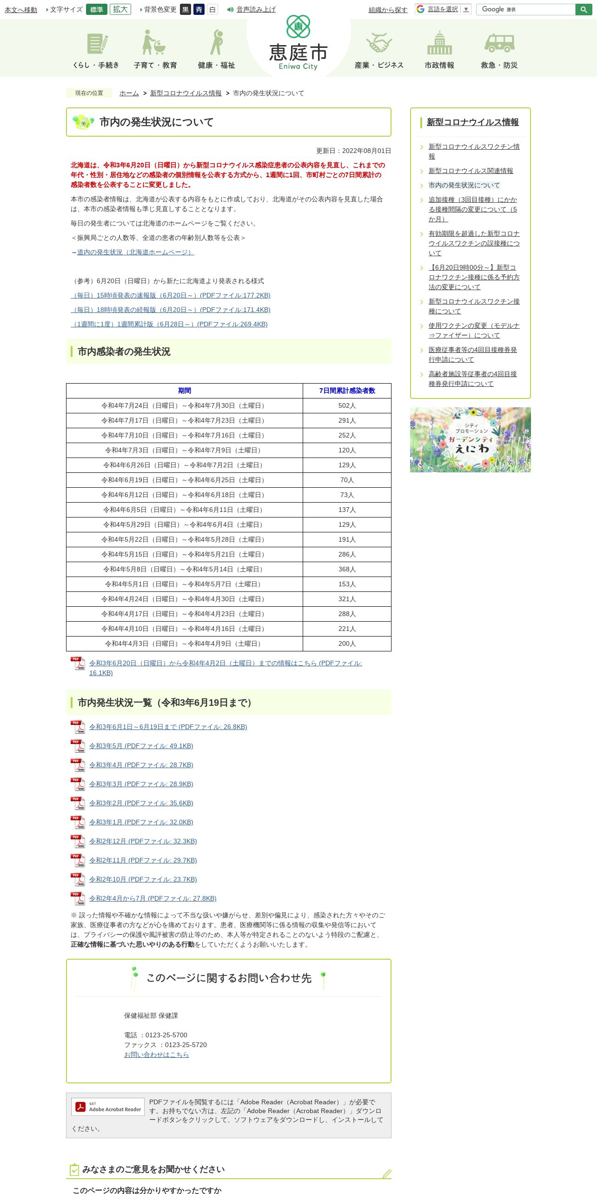
Task: Open sidebar 新型コロナウイルスワクチン情報 link
Action: (474, 151)
